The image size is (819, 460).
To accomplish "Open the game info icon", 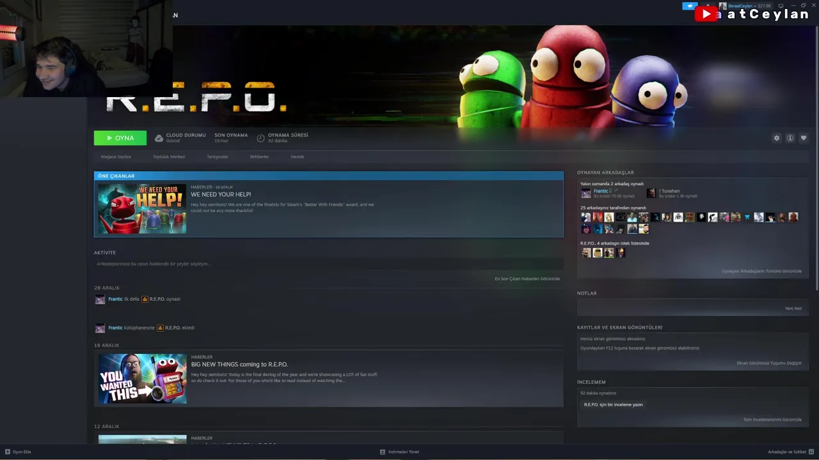I will click(x=790, y=138).
